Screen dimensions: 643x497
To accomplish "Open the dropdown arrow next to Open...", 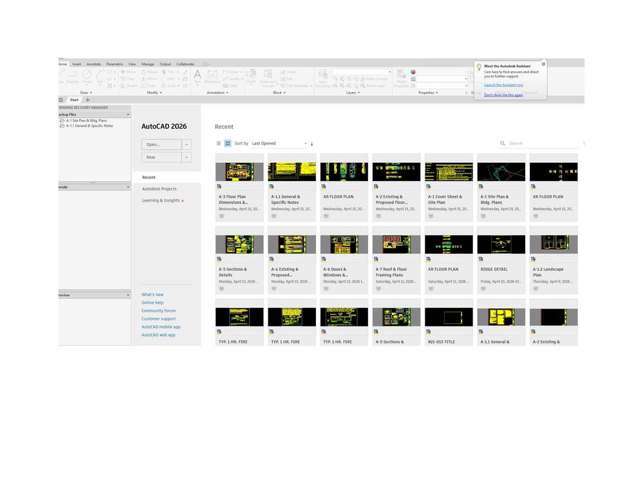I will (x=186, y=144).
